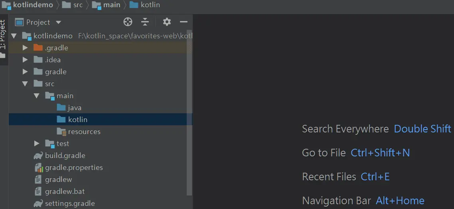Open the Project view dropdown arrow
The width and height of the screenshot is (454, 209).
[x=59, y=22]
